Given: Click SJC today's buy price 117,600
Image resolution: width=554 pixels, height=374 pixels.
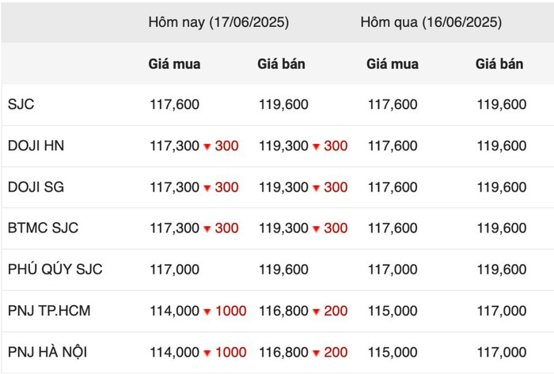Looking at the screenshot, I should point(175,104).
